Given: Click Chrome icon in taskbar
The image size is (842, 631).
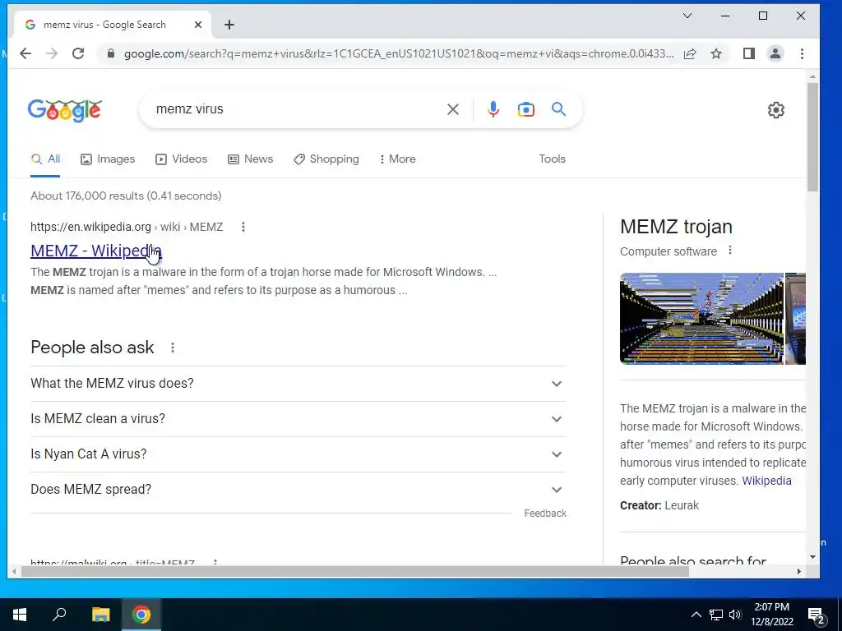Looking at the screenshot, I should [x=141, y=615].
